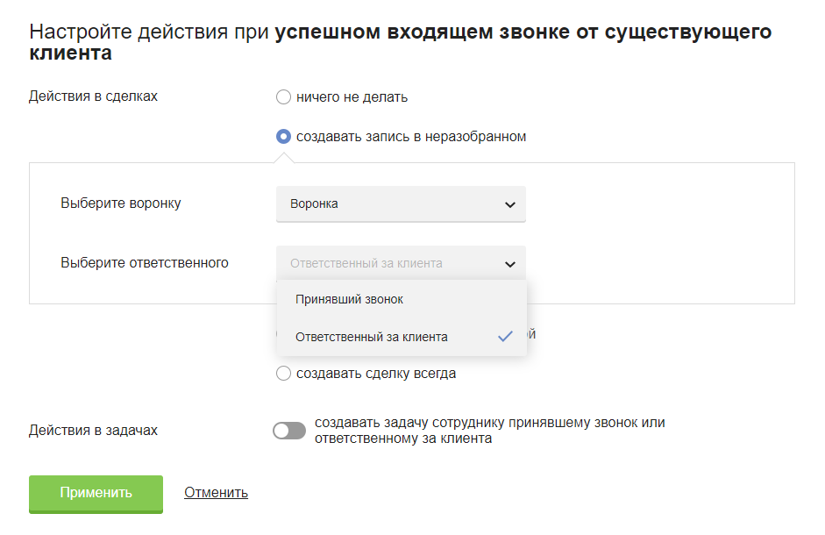Pick "Ответственный за клиента" in the dropdown list

tap(372, 337)
